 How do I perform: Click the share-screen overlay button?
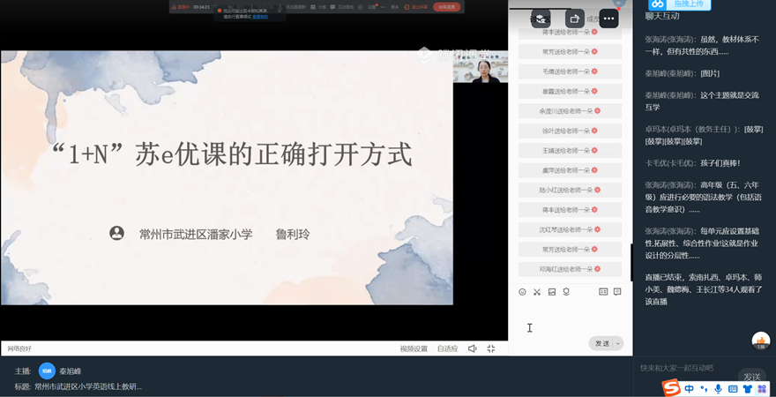(x=575, y=19)
